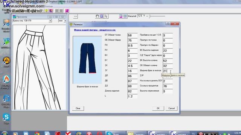This screenshot has height=135, width=241.
Task: Click the help question button in Размеры dialog
Action: click(x=168, y=24)
